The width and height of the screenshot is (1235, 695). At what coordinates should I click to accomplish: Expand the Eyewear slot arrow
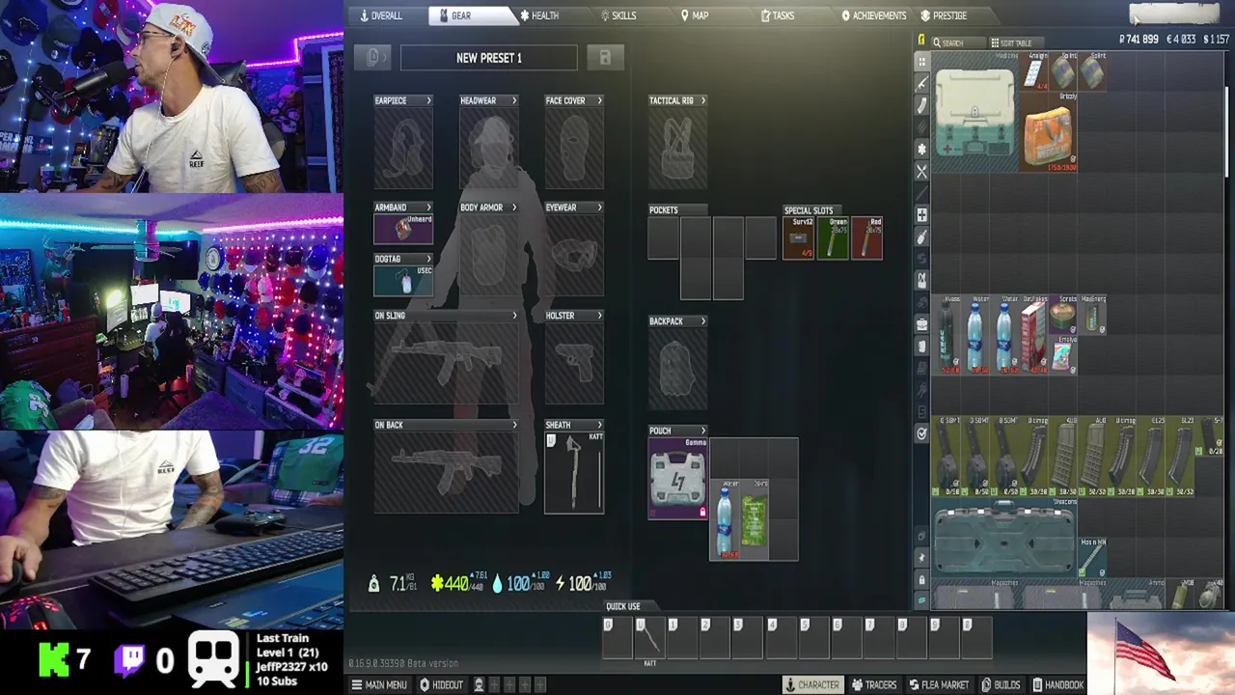coord(599,208)
